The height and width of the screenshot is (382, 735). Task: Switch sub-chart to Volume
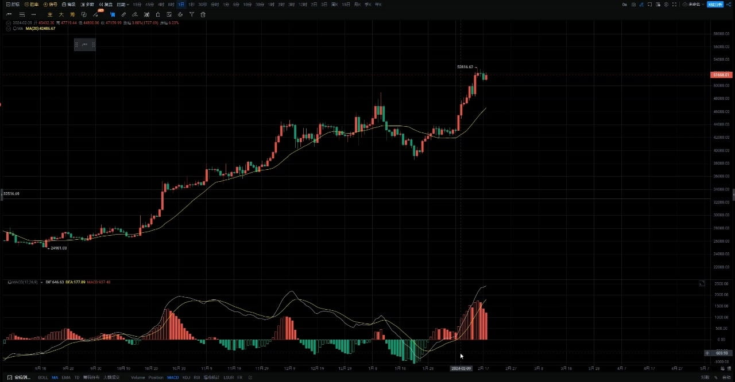tap(138, 377)
